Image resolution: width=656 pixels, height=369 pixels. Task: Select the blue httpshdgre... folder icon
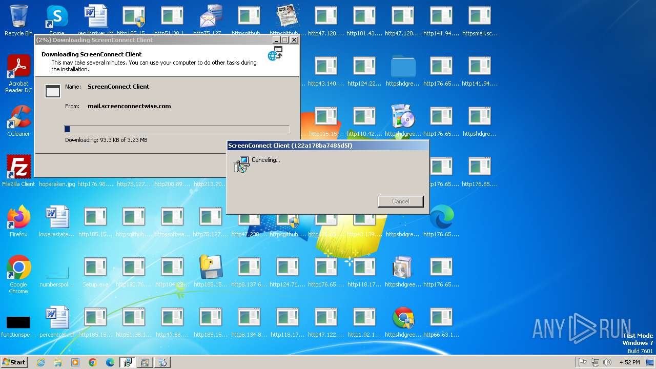point(403,70)
